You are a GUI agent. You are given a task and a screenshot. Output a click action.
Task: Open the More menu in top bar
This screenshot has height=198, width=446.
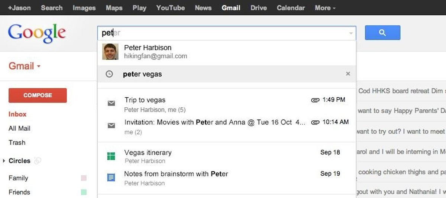pyautogui.click(x=325, y=8)
